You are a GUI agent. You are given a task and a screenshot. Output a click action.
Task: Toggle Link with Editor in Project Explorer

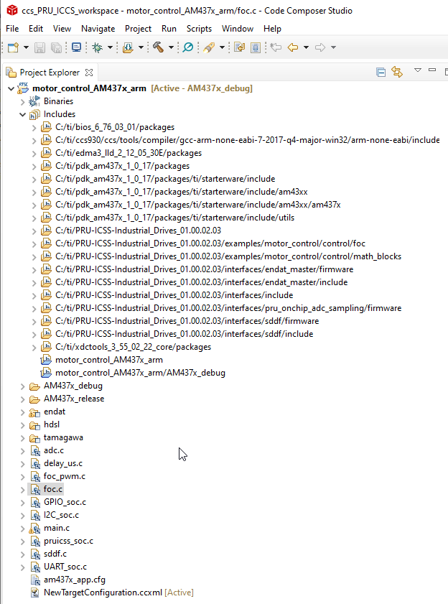(x=397, y=72)
